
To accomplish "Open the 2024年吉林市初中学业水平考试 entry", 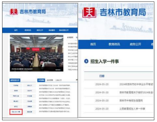I will 136,84.
